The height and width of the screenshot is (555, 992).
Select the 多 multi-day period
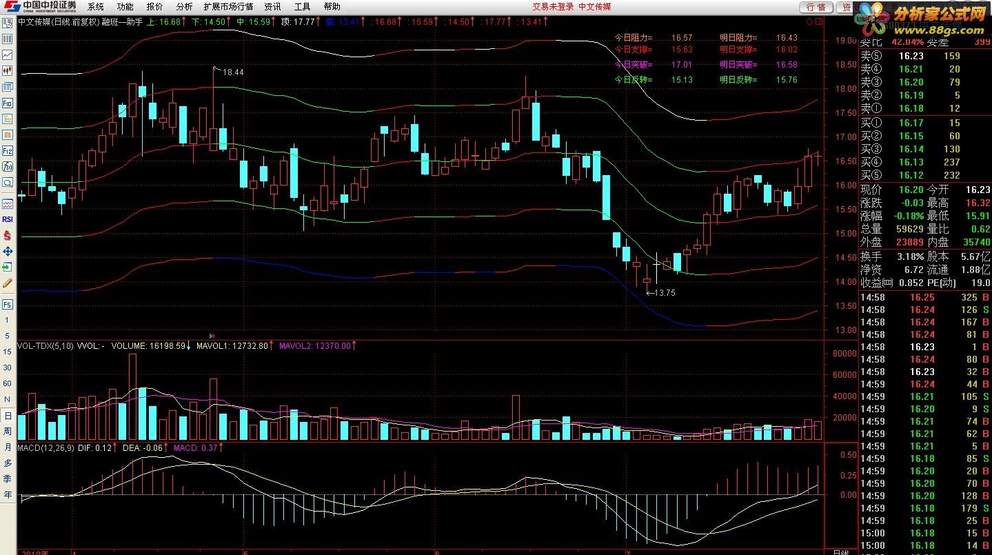point(8,463)
